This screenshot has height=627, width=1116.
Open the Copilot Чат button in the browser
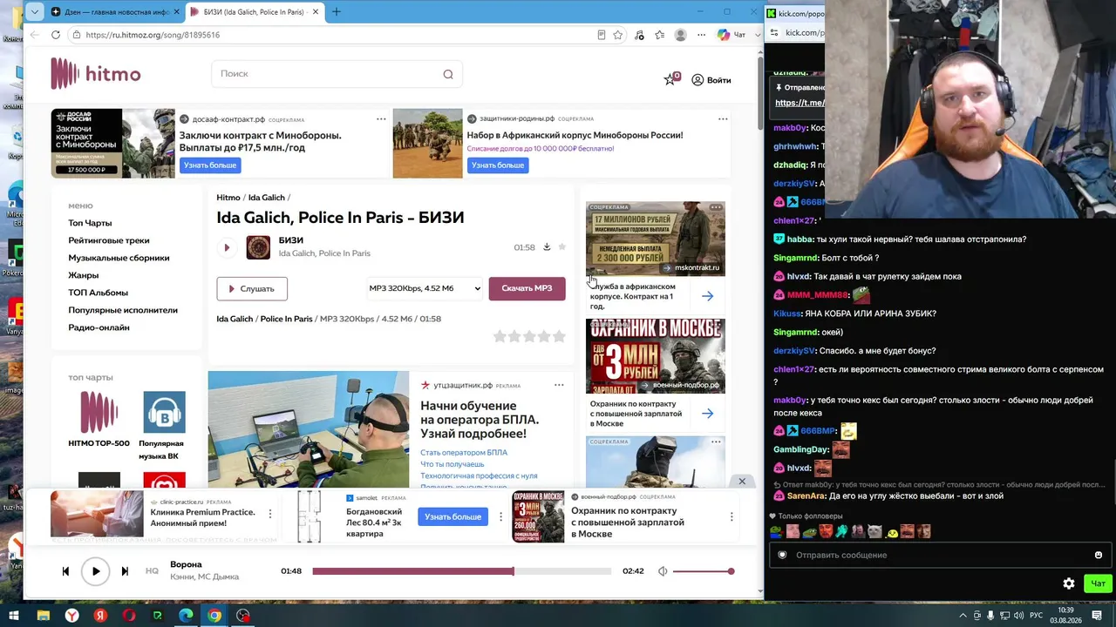[x=732, y=35]
